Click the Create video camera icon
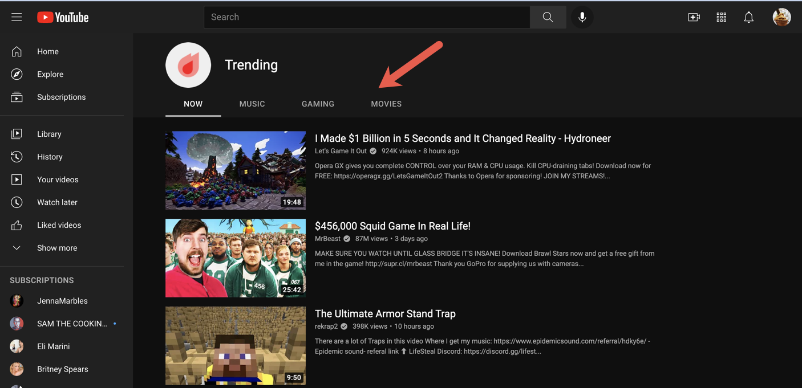The image size is (802, 388). click(x=694, y=17)
